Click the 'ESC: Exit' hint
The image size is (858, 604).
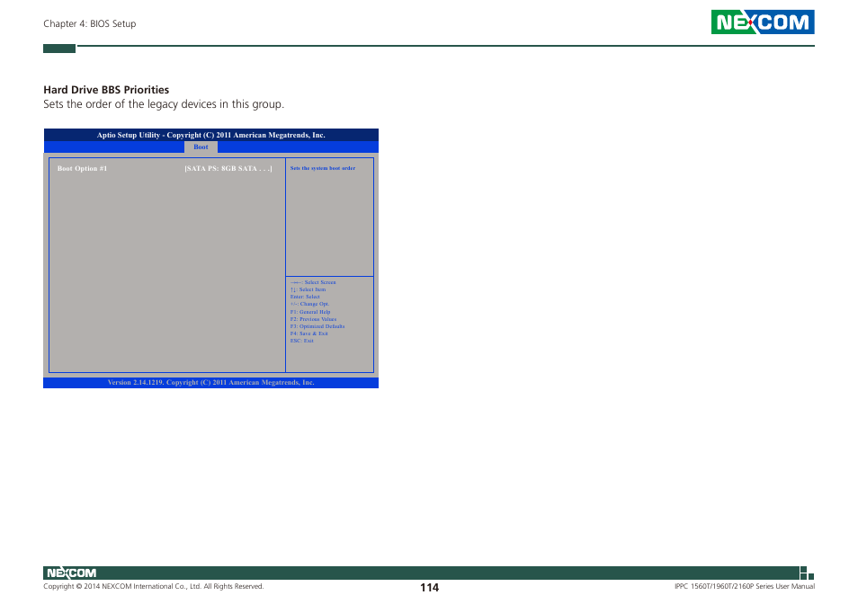click(x=301, y=341)
